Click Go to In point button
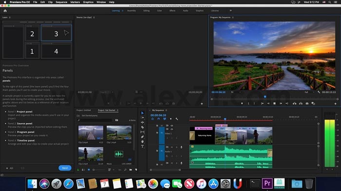This screenshot has width=341, height=191. click(x=262, y=103)
